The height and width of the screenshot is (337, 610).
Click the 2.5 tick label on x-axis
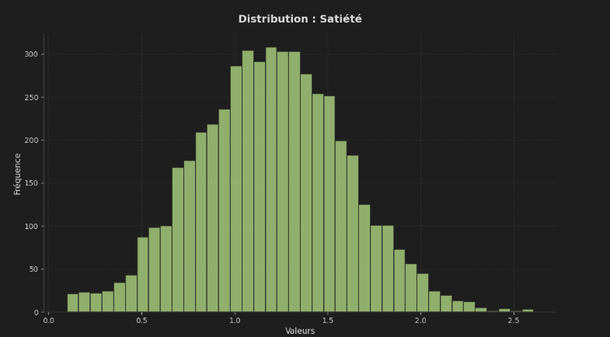click(x=513, y=321)
